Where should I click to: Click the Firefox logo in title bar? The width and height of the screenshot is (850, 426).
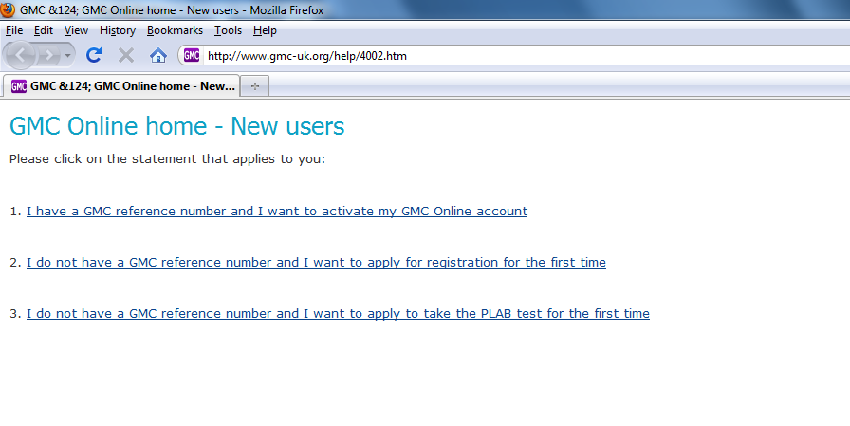[8, 9]
